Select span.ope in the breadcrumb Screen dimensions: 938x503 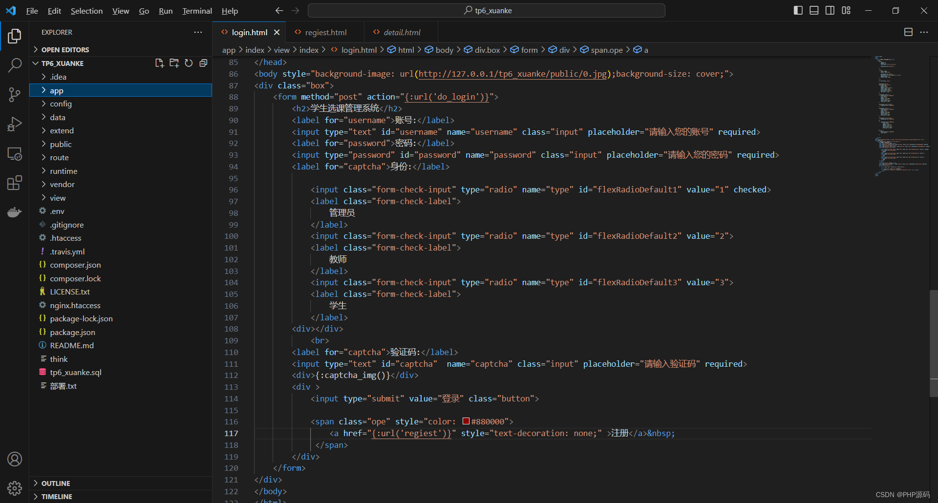[x=601, y=50]
